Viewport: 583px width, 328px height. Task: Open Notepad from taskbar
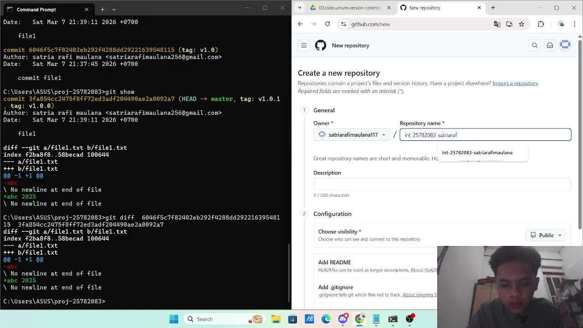[x=376, y=319]
